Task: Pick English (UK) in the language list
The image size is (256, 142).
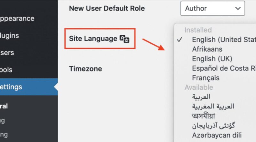Action: [x=212, y=59]
